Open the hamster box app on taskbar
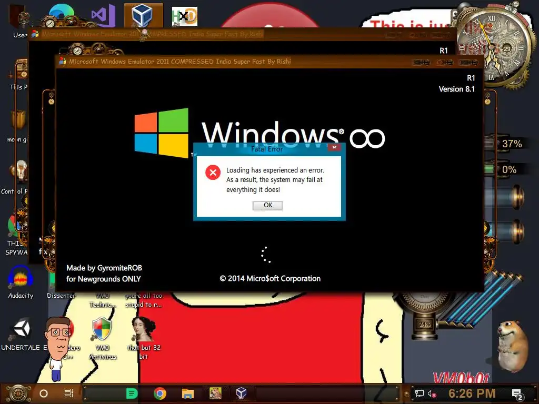 point(215,393)
